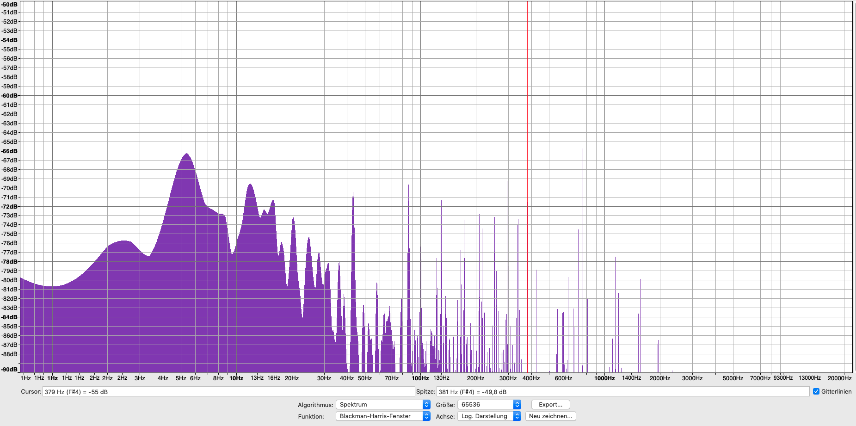The image size is (856, 426).
Task: Open the Größe 65536 dropdown
Action: point(489,404)
